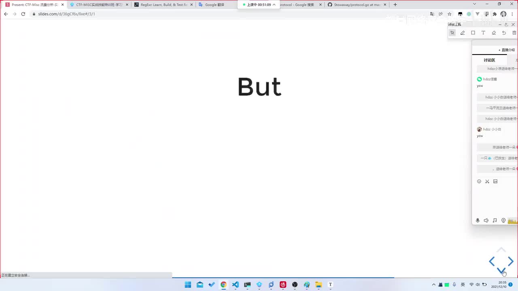Click the 直播介绍 button

tap(507, 50)
